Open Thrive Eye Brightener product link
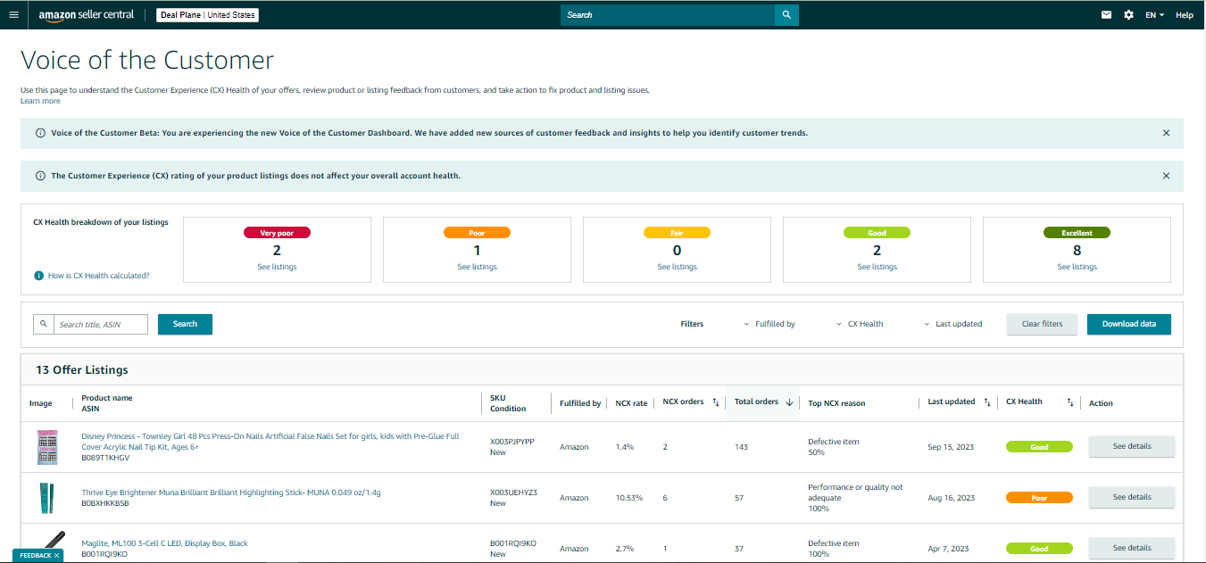 pos(231,493)
